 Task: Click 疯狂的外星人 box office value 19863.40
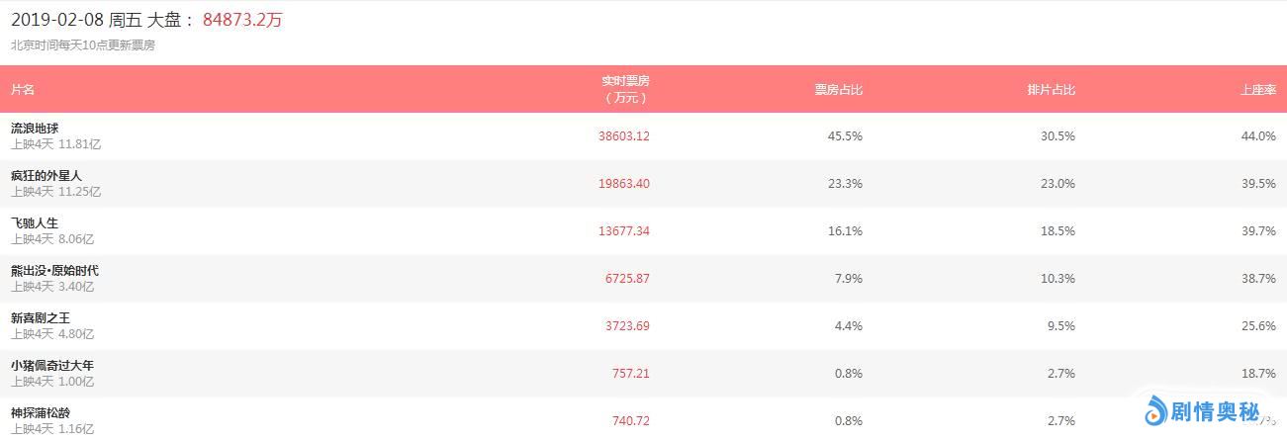[624, 184]
